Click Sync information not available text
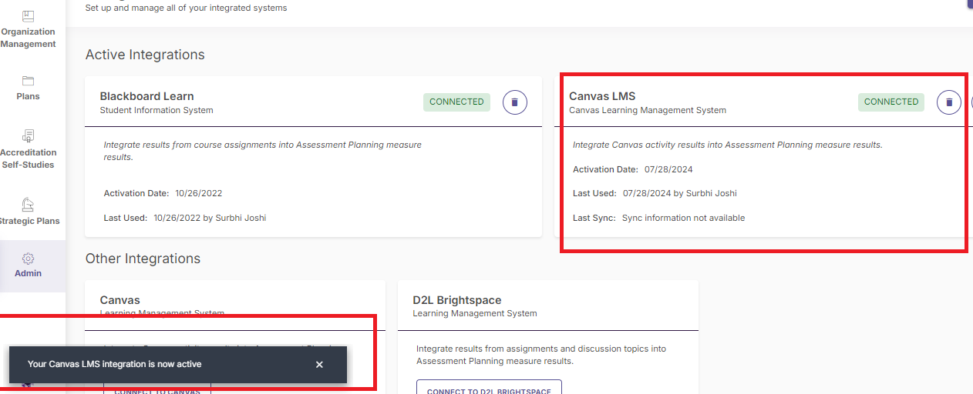The image size is (973, 394). click(x=683, y=218)
